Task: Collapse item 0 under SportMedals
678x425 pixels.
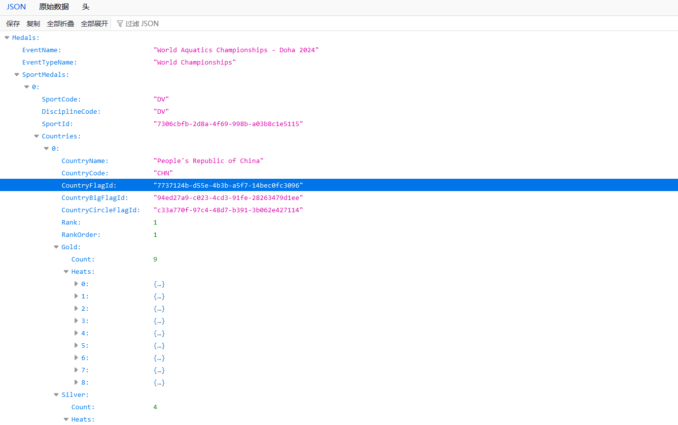Action: click(x=27, y=87)
